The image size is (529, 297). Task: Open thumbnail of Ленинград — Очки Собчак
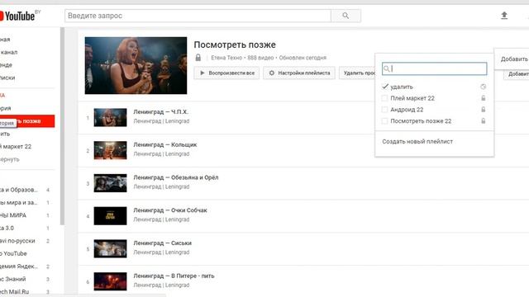click(x=110, y=215)
